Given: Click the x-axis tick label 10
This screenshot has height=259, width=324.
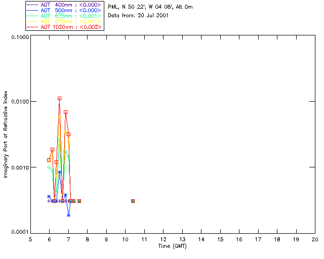Looking at the screenshot, I should [125, 239].
